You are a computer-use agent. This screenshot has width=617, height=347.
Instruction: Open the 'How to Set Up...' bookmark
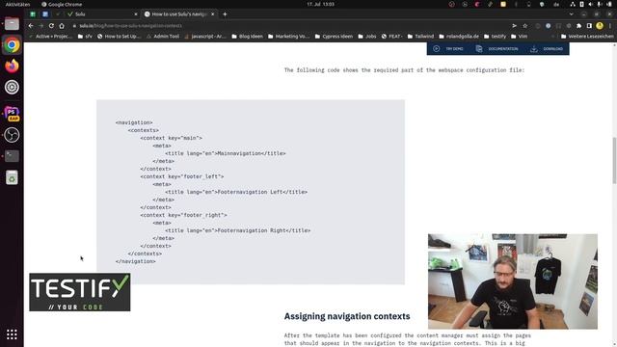[x=119, y=37]
